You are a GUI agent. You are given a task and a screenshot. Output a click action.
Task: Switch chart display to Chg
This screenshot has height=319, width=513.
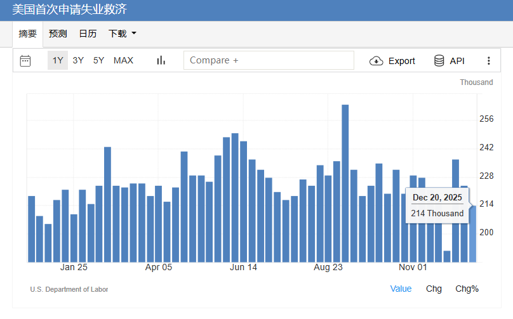(x=434, y=289)
